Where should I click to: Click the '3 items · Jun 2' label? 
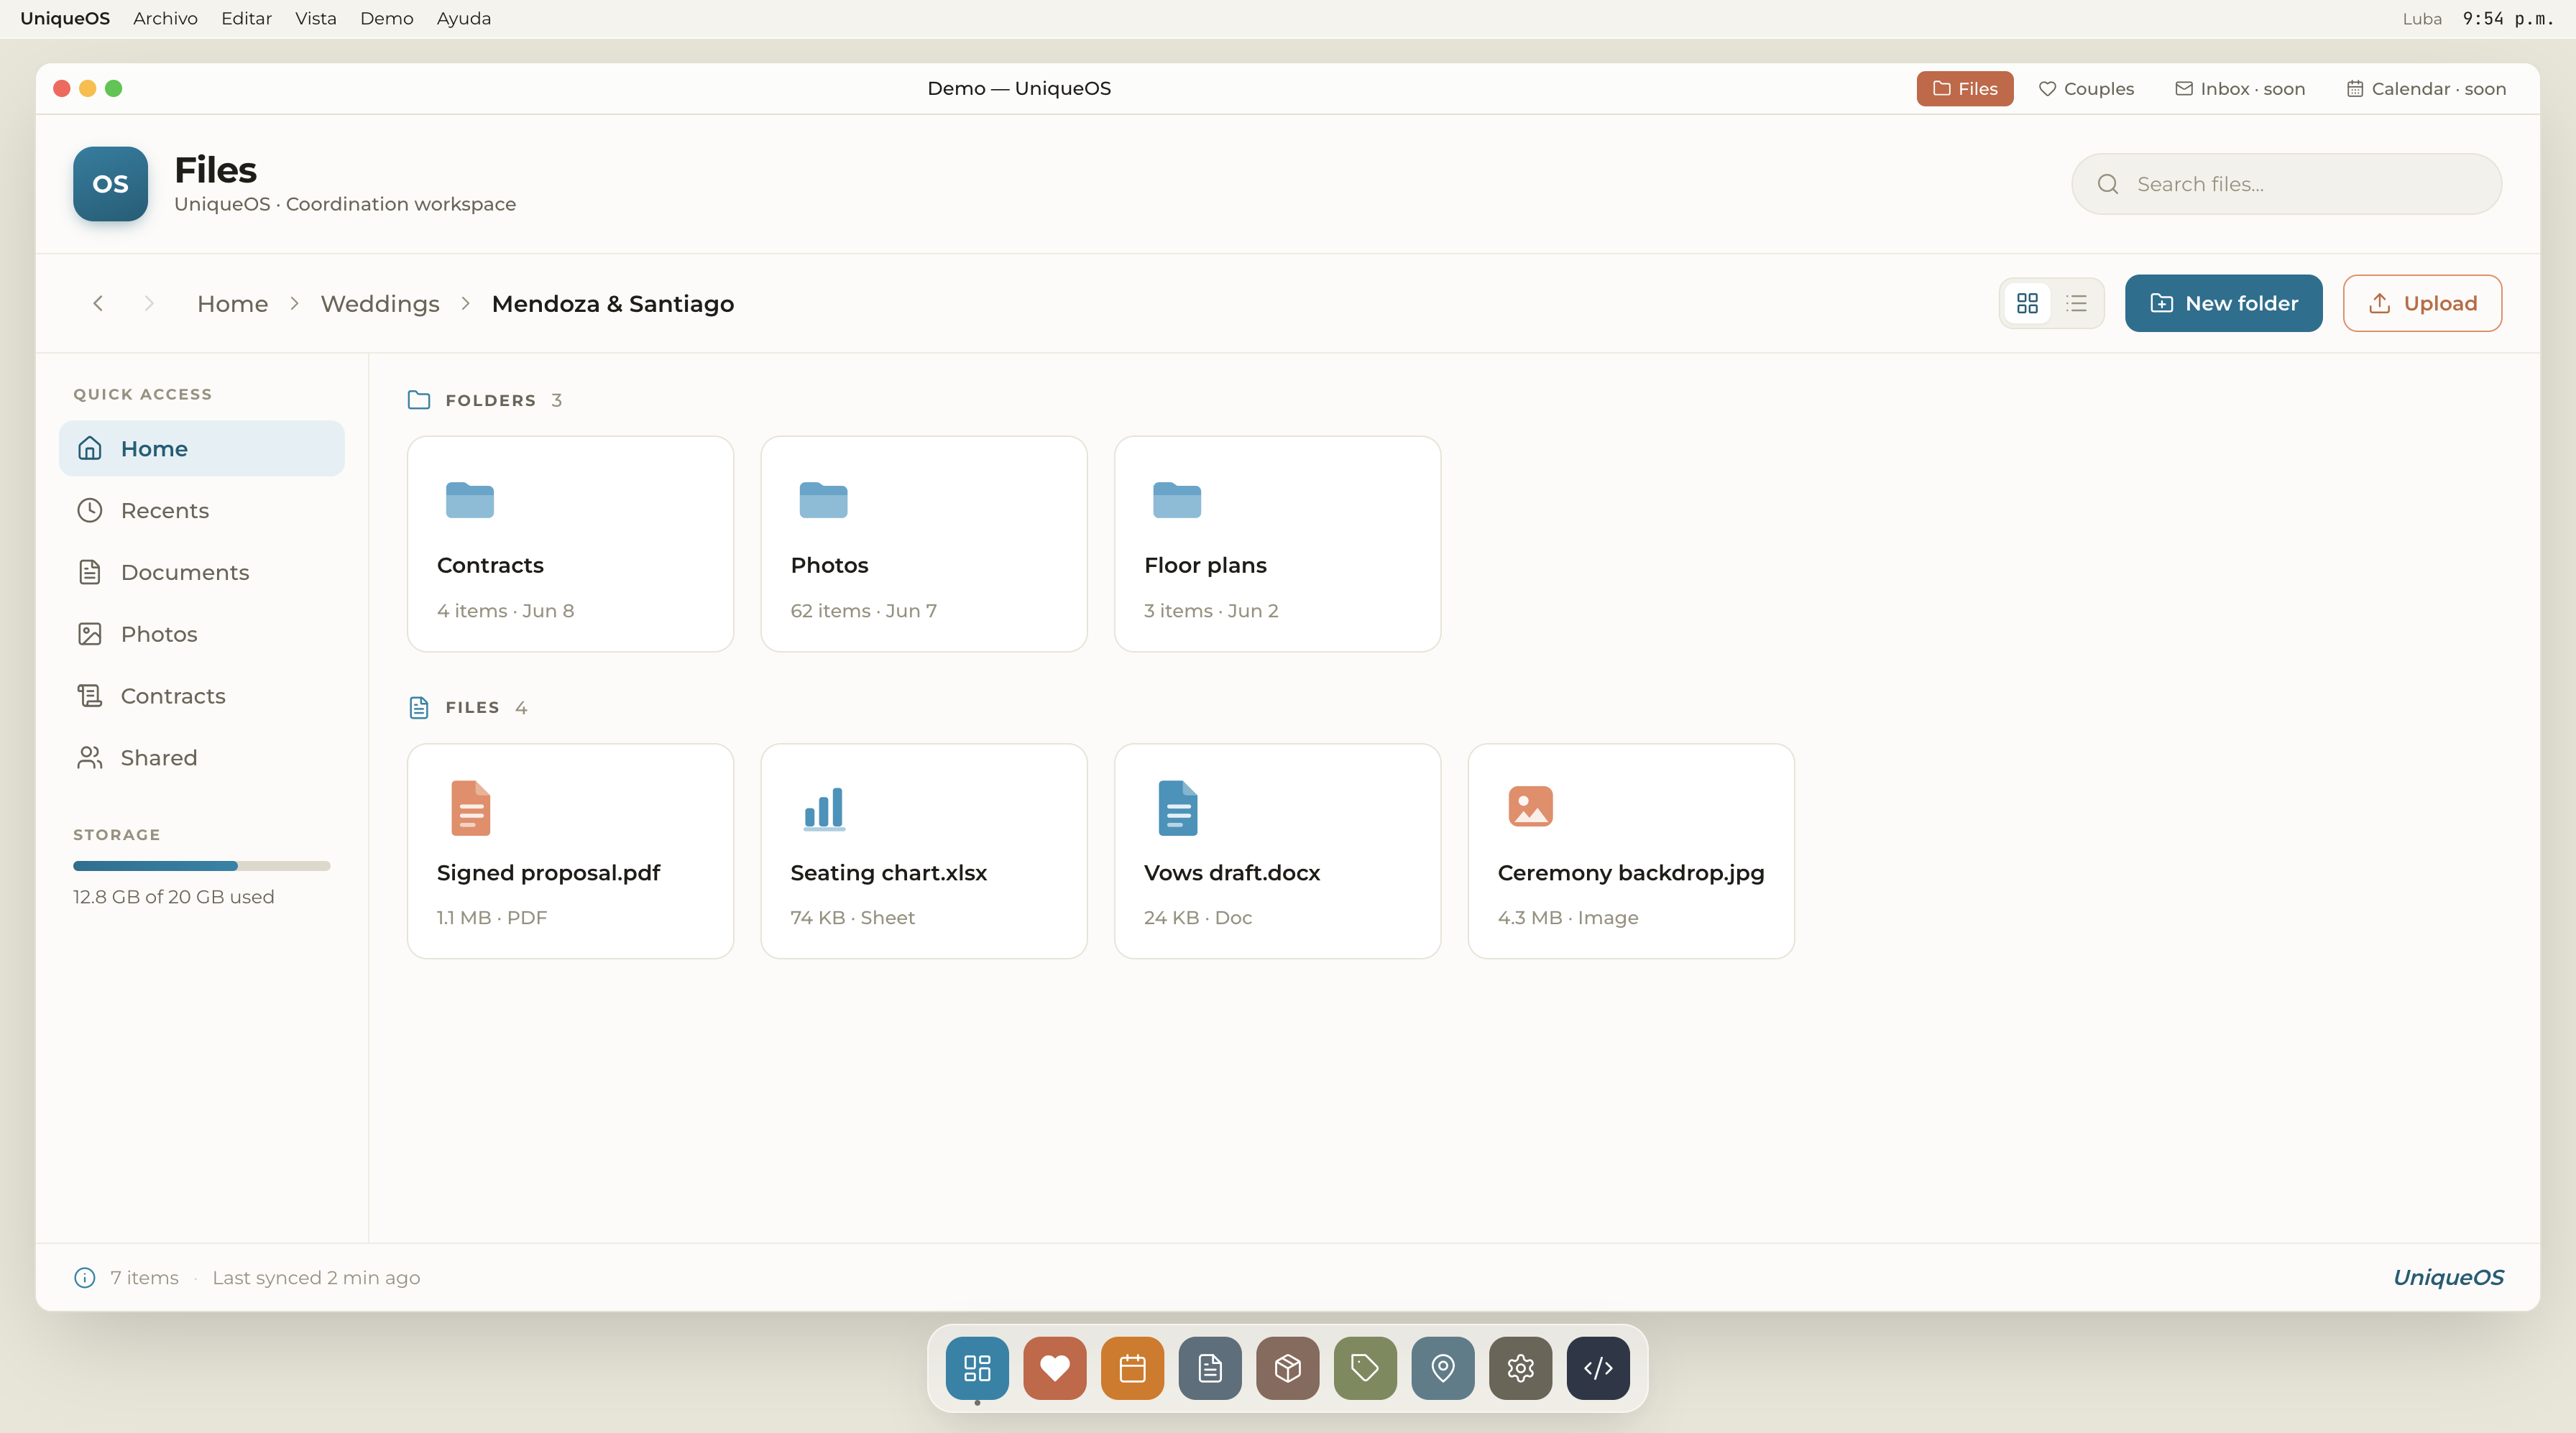click(x=1211, y=610)
